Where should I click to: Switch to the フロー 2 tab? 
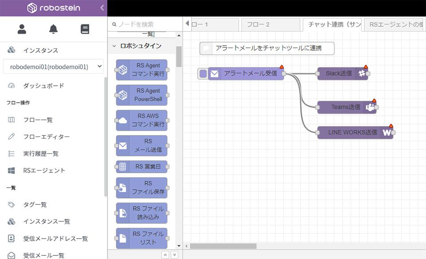tap(271, 25)
